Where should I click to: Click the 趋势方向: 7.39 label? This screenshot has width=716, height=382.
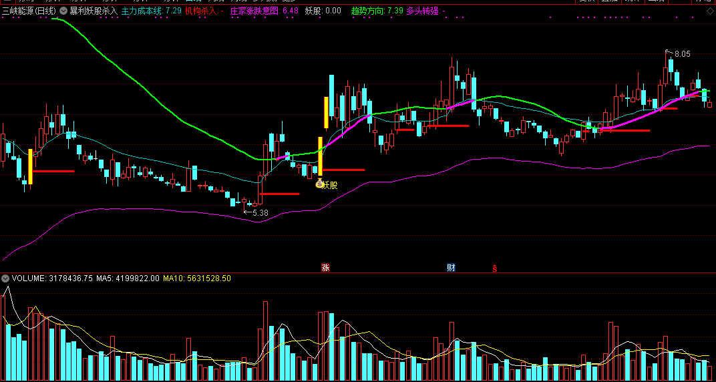(x=377, y=11)
